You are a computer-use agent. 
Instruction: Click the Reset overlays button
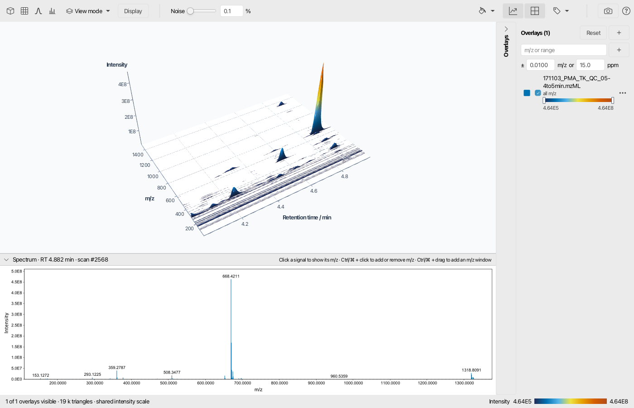(x=593, y=33)
